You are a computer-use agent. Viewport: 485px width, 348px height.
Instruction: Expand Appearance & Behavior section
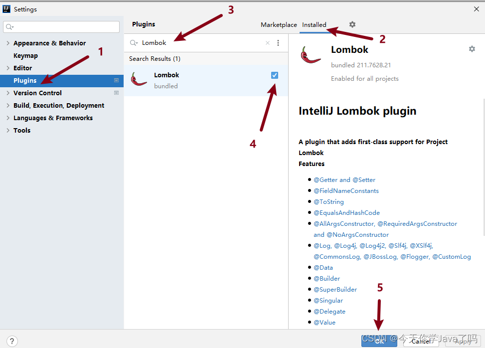[8, 43]
